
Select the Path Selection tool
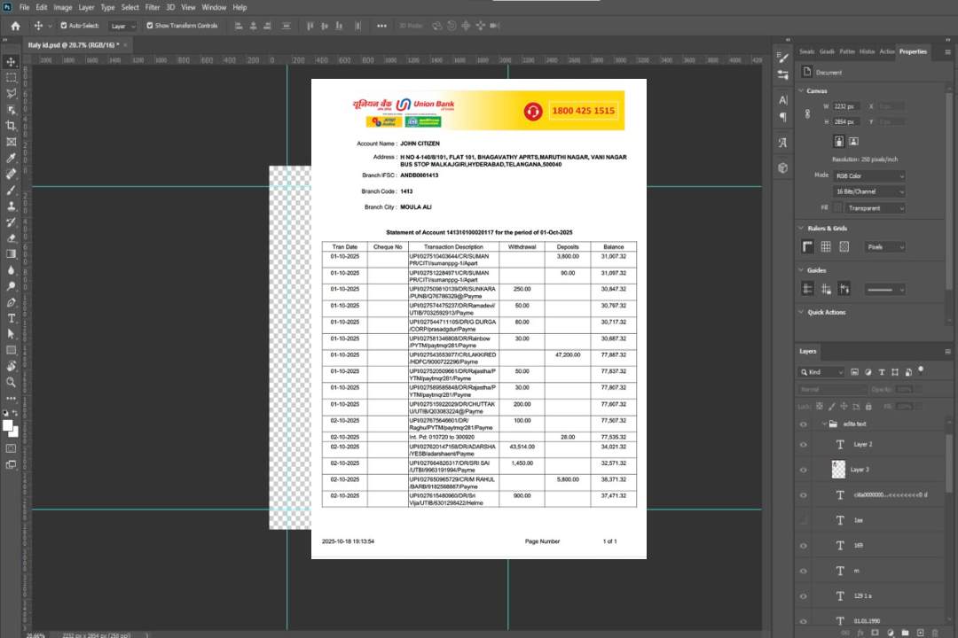[x=11, y=334]
